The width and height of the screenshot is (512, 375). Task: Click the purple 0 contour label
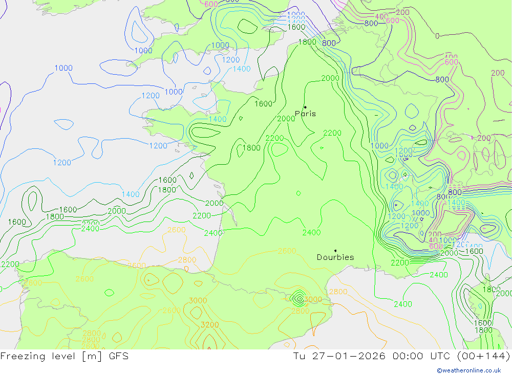click(437, 36)
